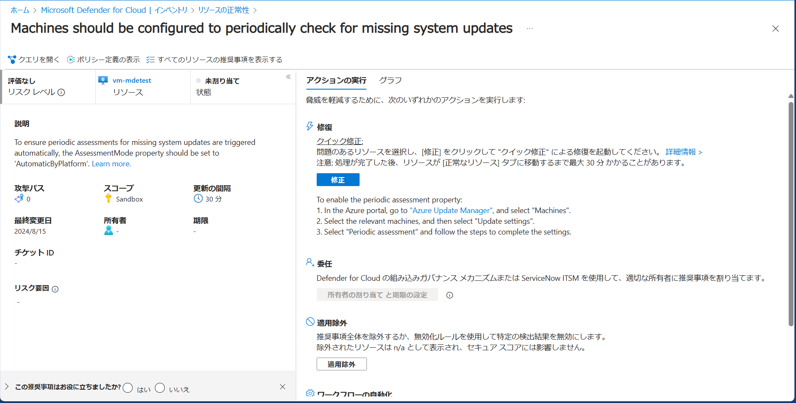Open the Azure Update Manager link

click(x=451, y=211)
